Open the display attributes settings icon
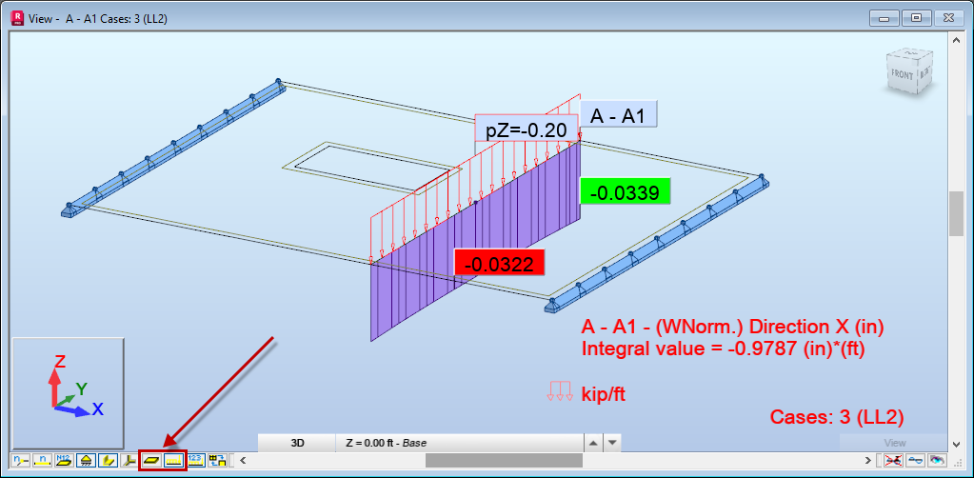The width and height of the screenshot is (974, 478). click(217, 461)
